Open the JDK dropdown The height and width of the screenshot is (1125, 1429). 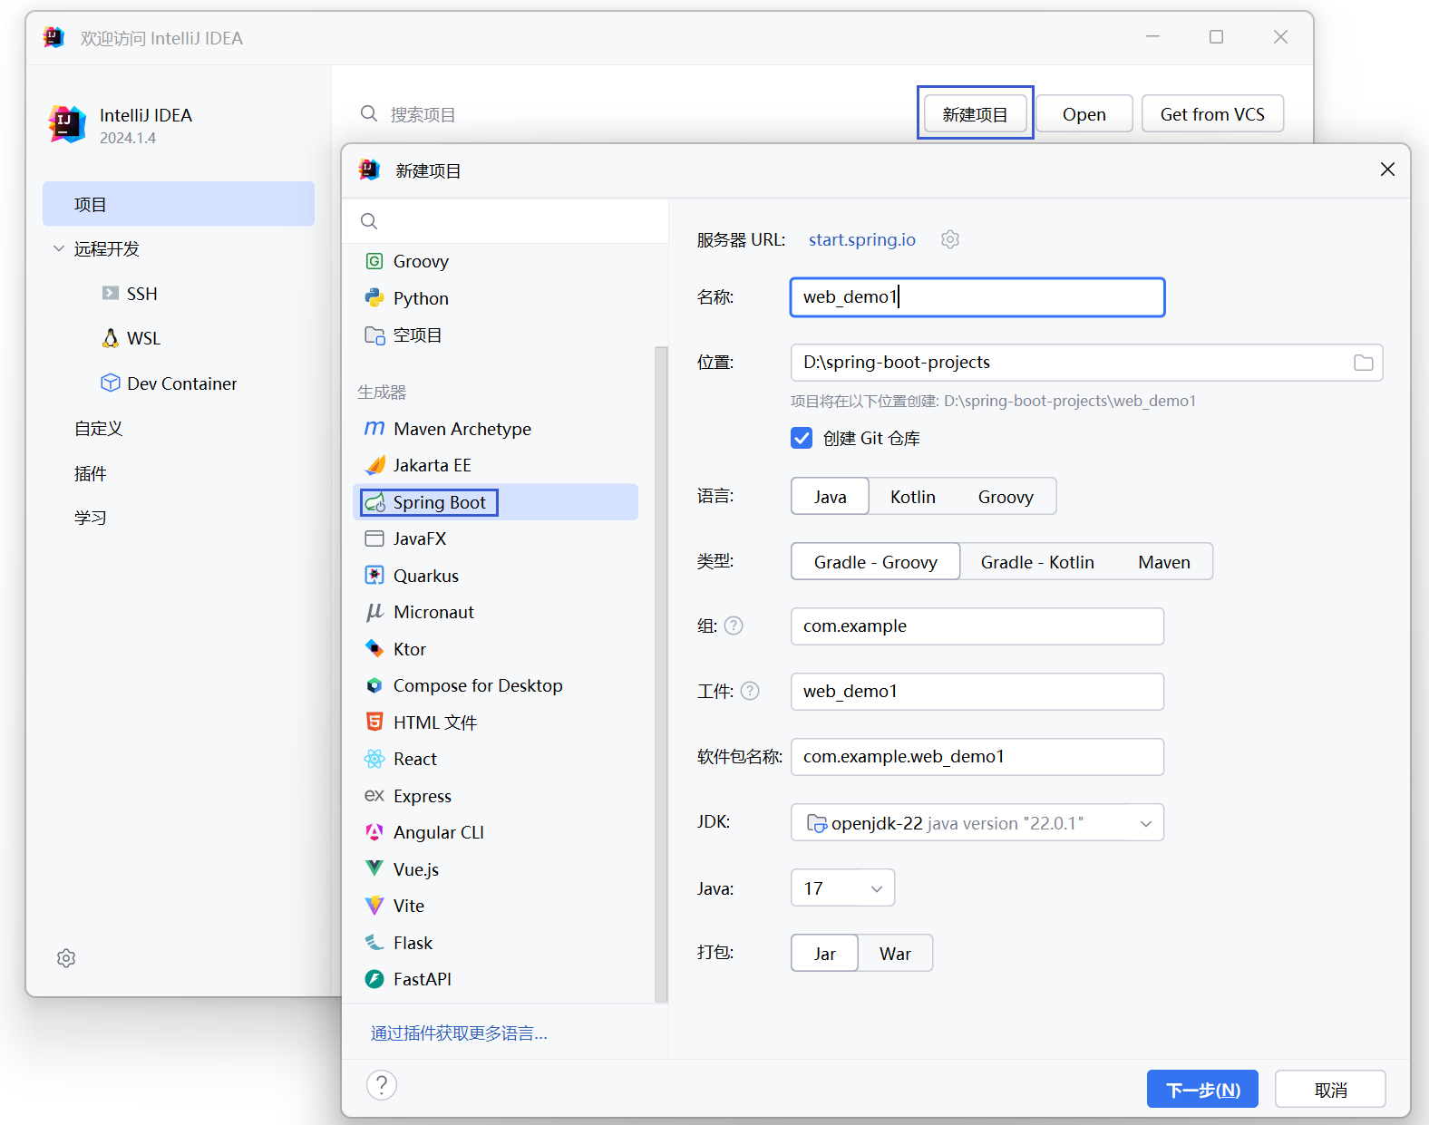click(x=977, y=823)
